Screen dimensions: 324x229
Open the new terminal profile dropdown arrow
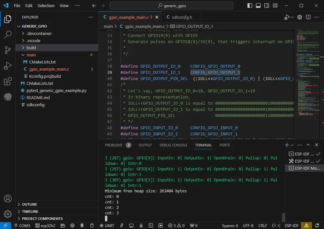click(x=292, y=145)
